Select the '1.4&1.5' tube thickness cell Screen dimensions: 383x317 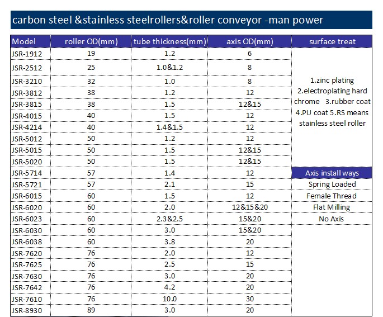click(170, 127)
